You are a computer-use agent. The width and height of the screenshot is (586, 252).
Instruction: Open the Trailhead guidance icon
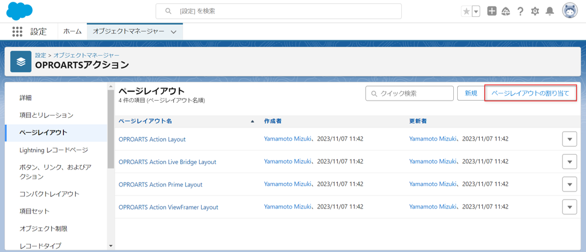click(506, 11)
